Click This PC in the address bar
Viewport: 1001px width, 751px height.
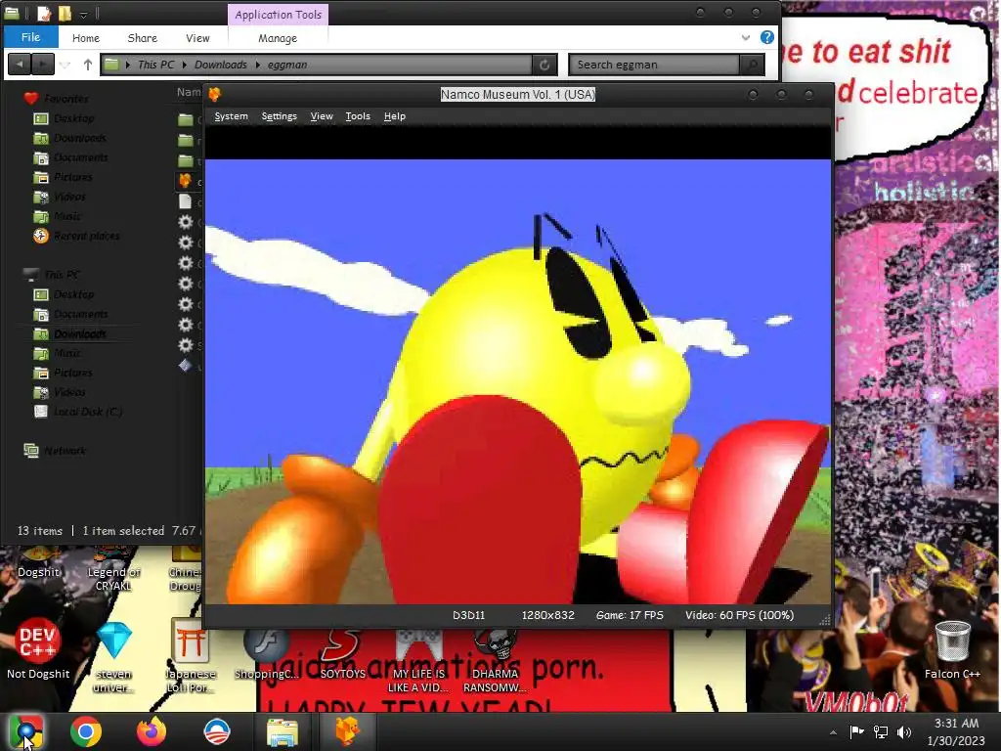point(155,65)
